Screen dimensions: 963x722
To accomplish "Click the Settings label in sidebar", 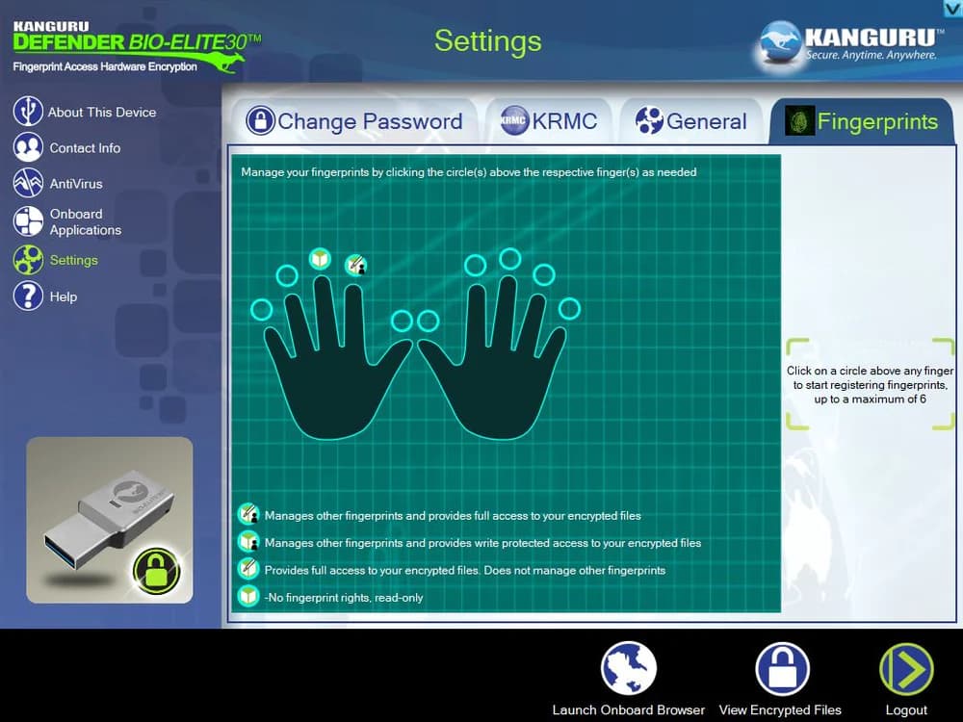I will click(74, 260).
